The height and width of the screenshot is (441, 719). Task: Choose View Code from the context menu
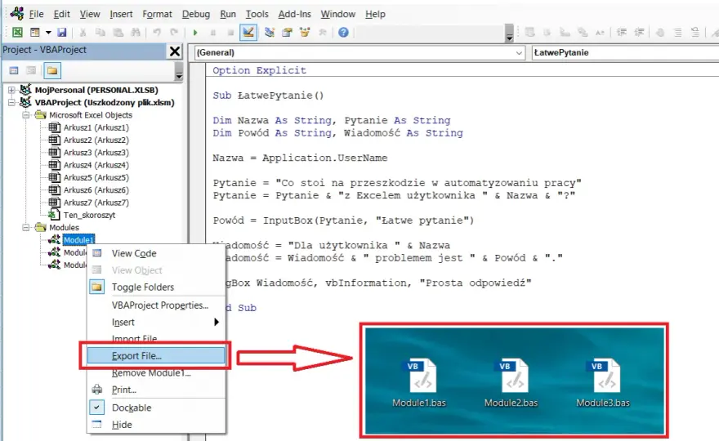coord(156,253)
